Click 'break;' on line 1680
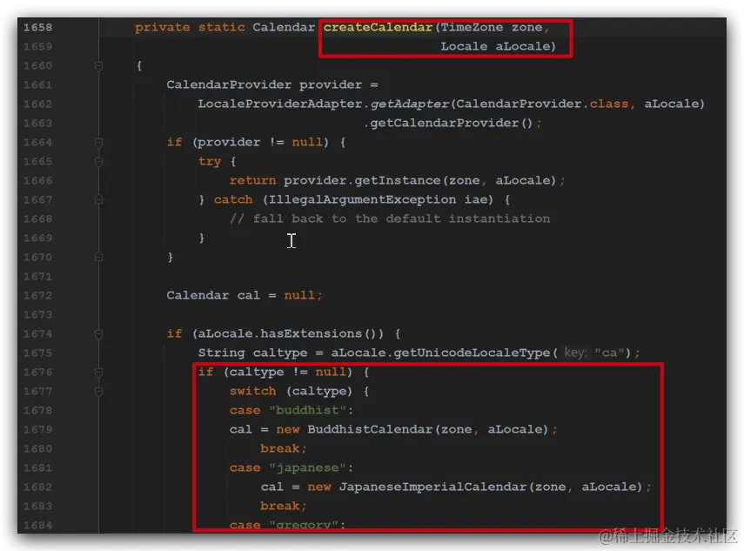744x551 pixels. click(x=284, y=449)
